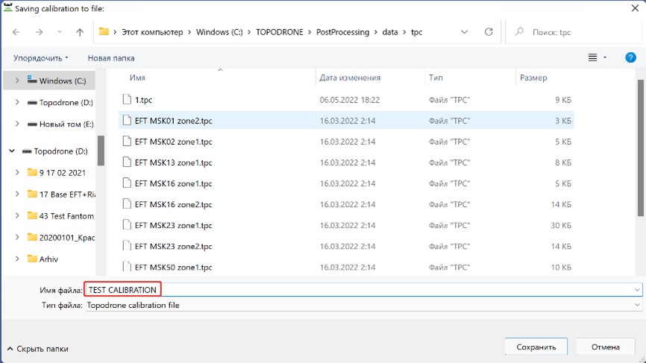
Task: Expand Windows (C:) in navigation tree
Action: 17,81
